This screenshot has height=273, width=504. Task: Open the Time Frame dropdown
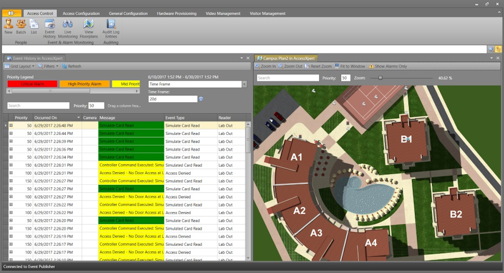244,84
